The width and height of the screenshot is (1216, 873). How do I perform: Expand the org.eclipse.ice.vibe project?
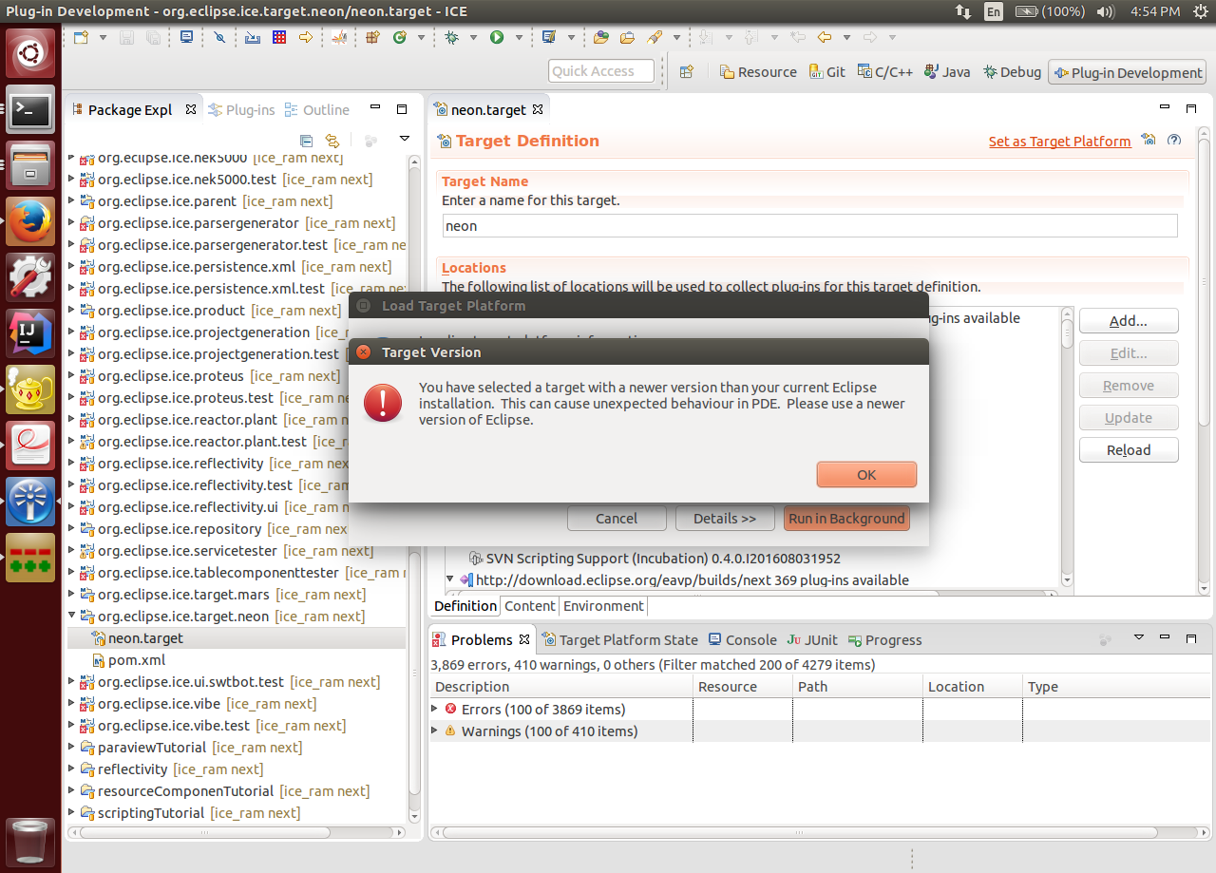coord(72,704)
